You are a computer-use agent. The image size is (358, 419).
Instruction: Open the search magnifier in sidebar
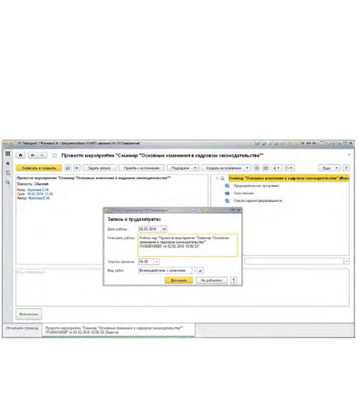coord(8,182)
